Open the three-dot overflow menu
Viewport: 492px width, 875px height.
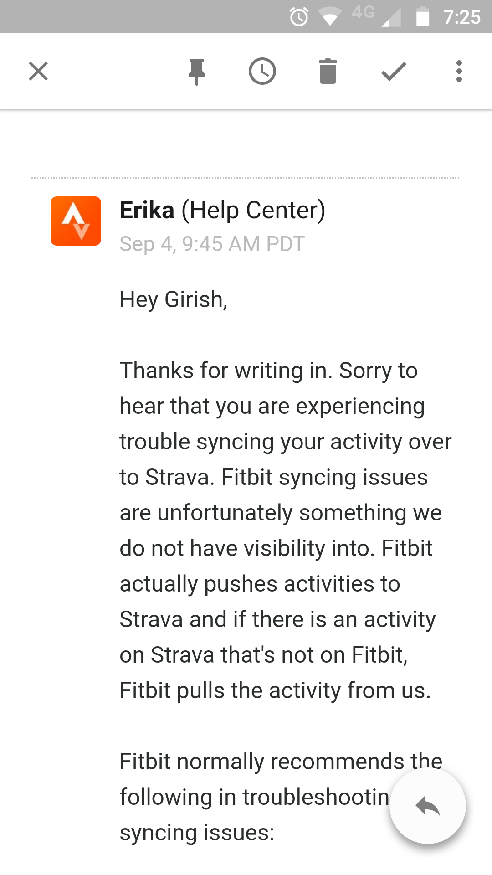(x=459, y=72)
